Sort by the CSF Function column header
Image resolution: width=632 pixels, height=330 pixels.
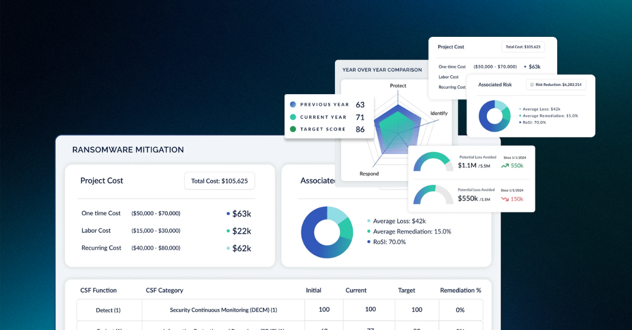[x=98, y=291]
